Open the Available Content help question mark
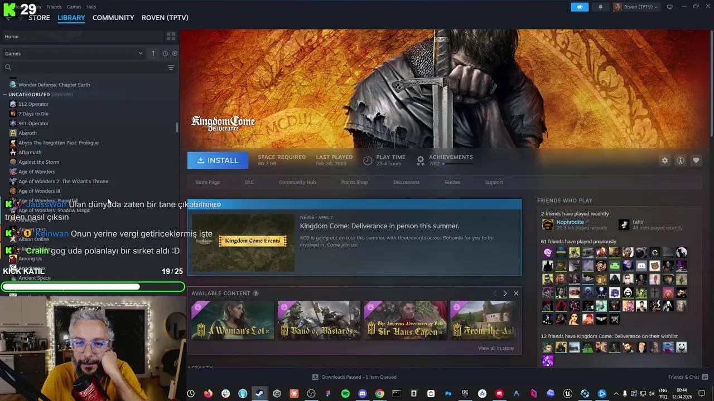 coord(255,294)
